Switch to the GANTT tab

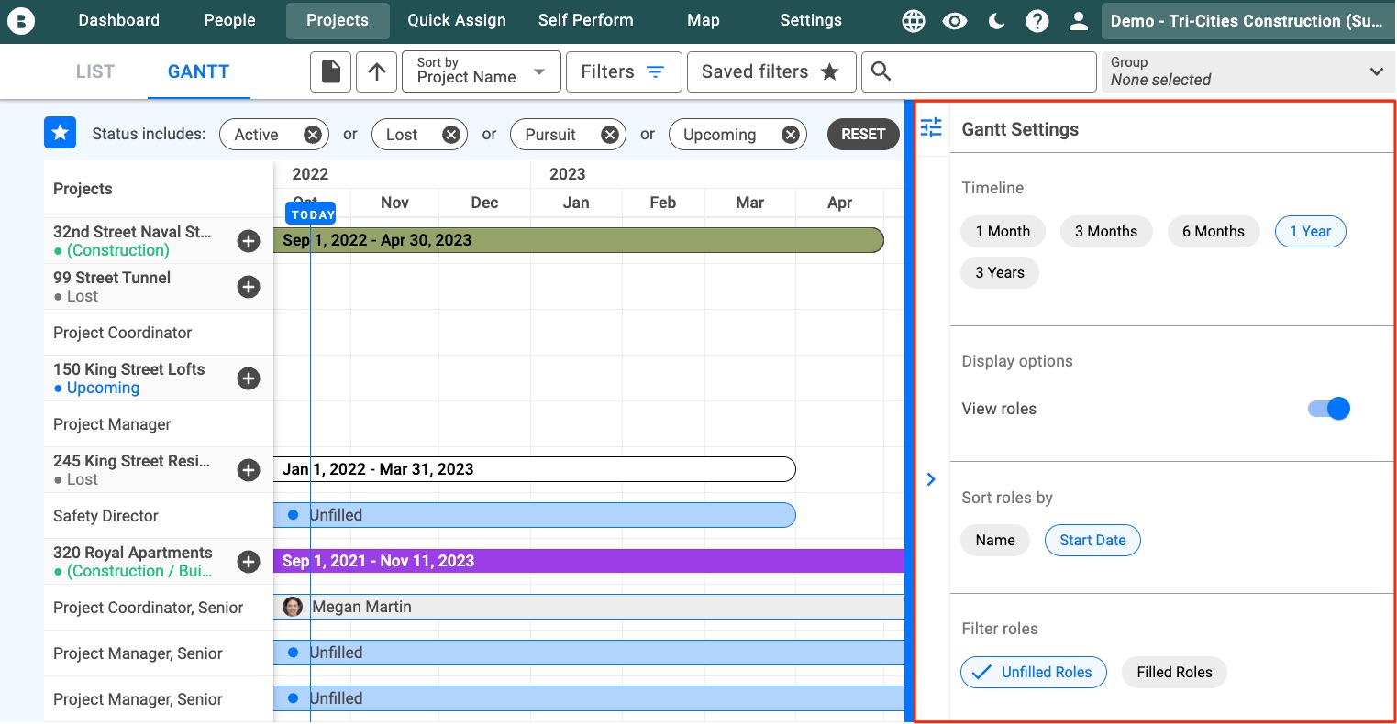click(198, 71)
